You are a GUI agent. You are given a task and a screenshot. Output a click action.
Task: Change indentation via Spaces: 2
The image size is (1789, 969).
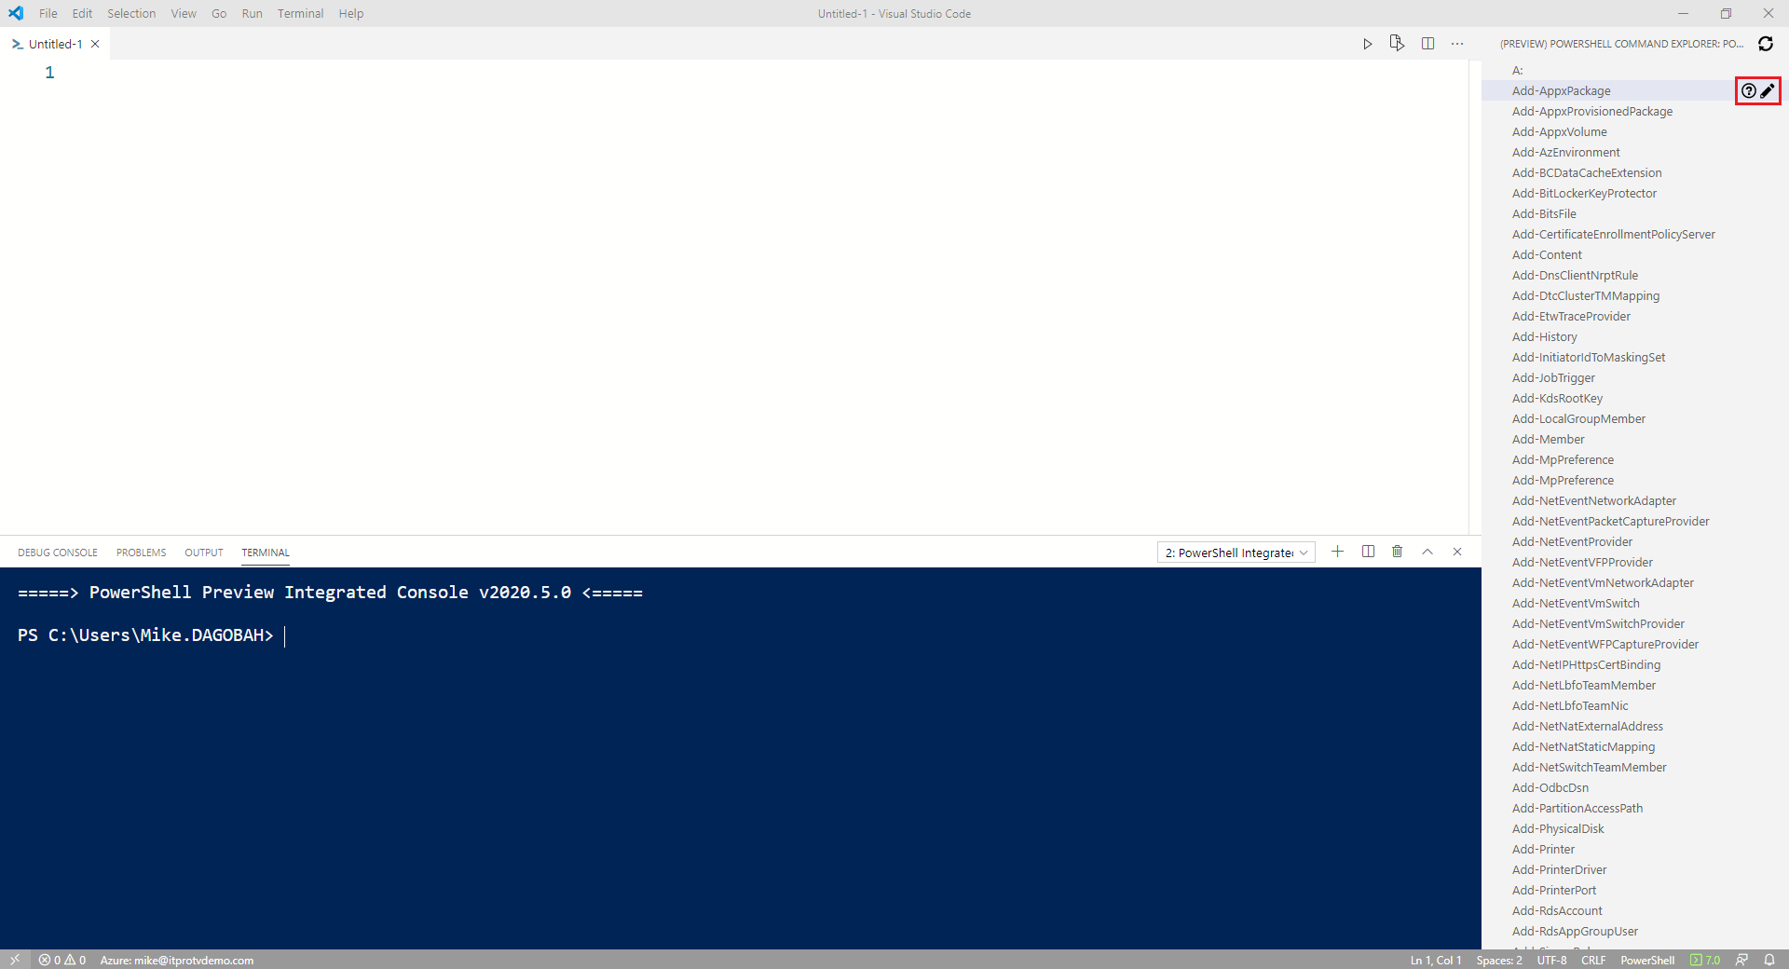point(1499,960)
